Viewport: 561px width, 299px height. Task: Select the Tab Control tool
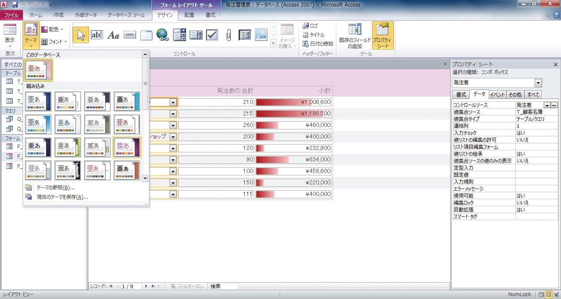point(146,35)
